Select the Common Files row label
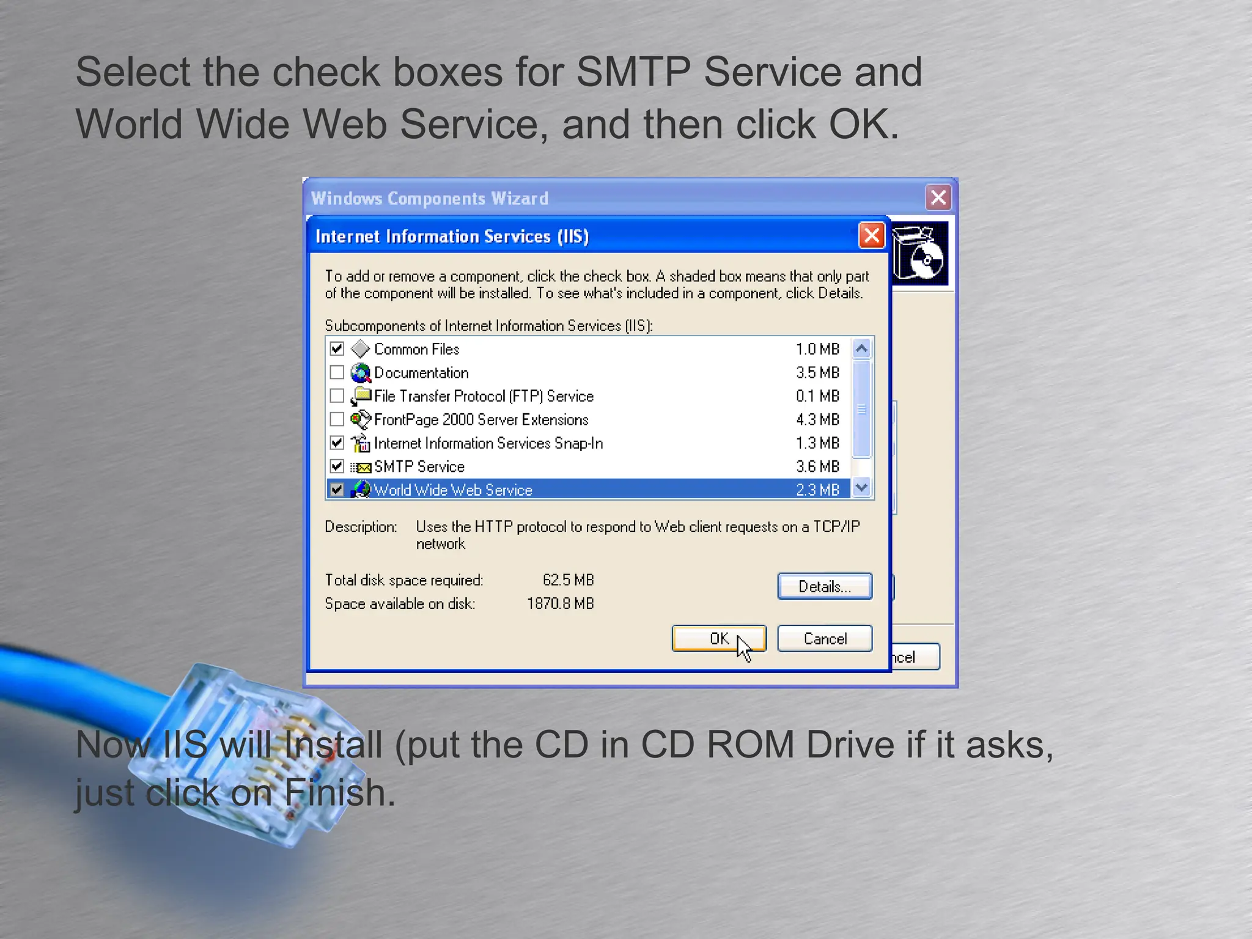Image resolution: width=1252 pixels, height=939 pixels. 416,349
